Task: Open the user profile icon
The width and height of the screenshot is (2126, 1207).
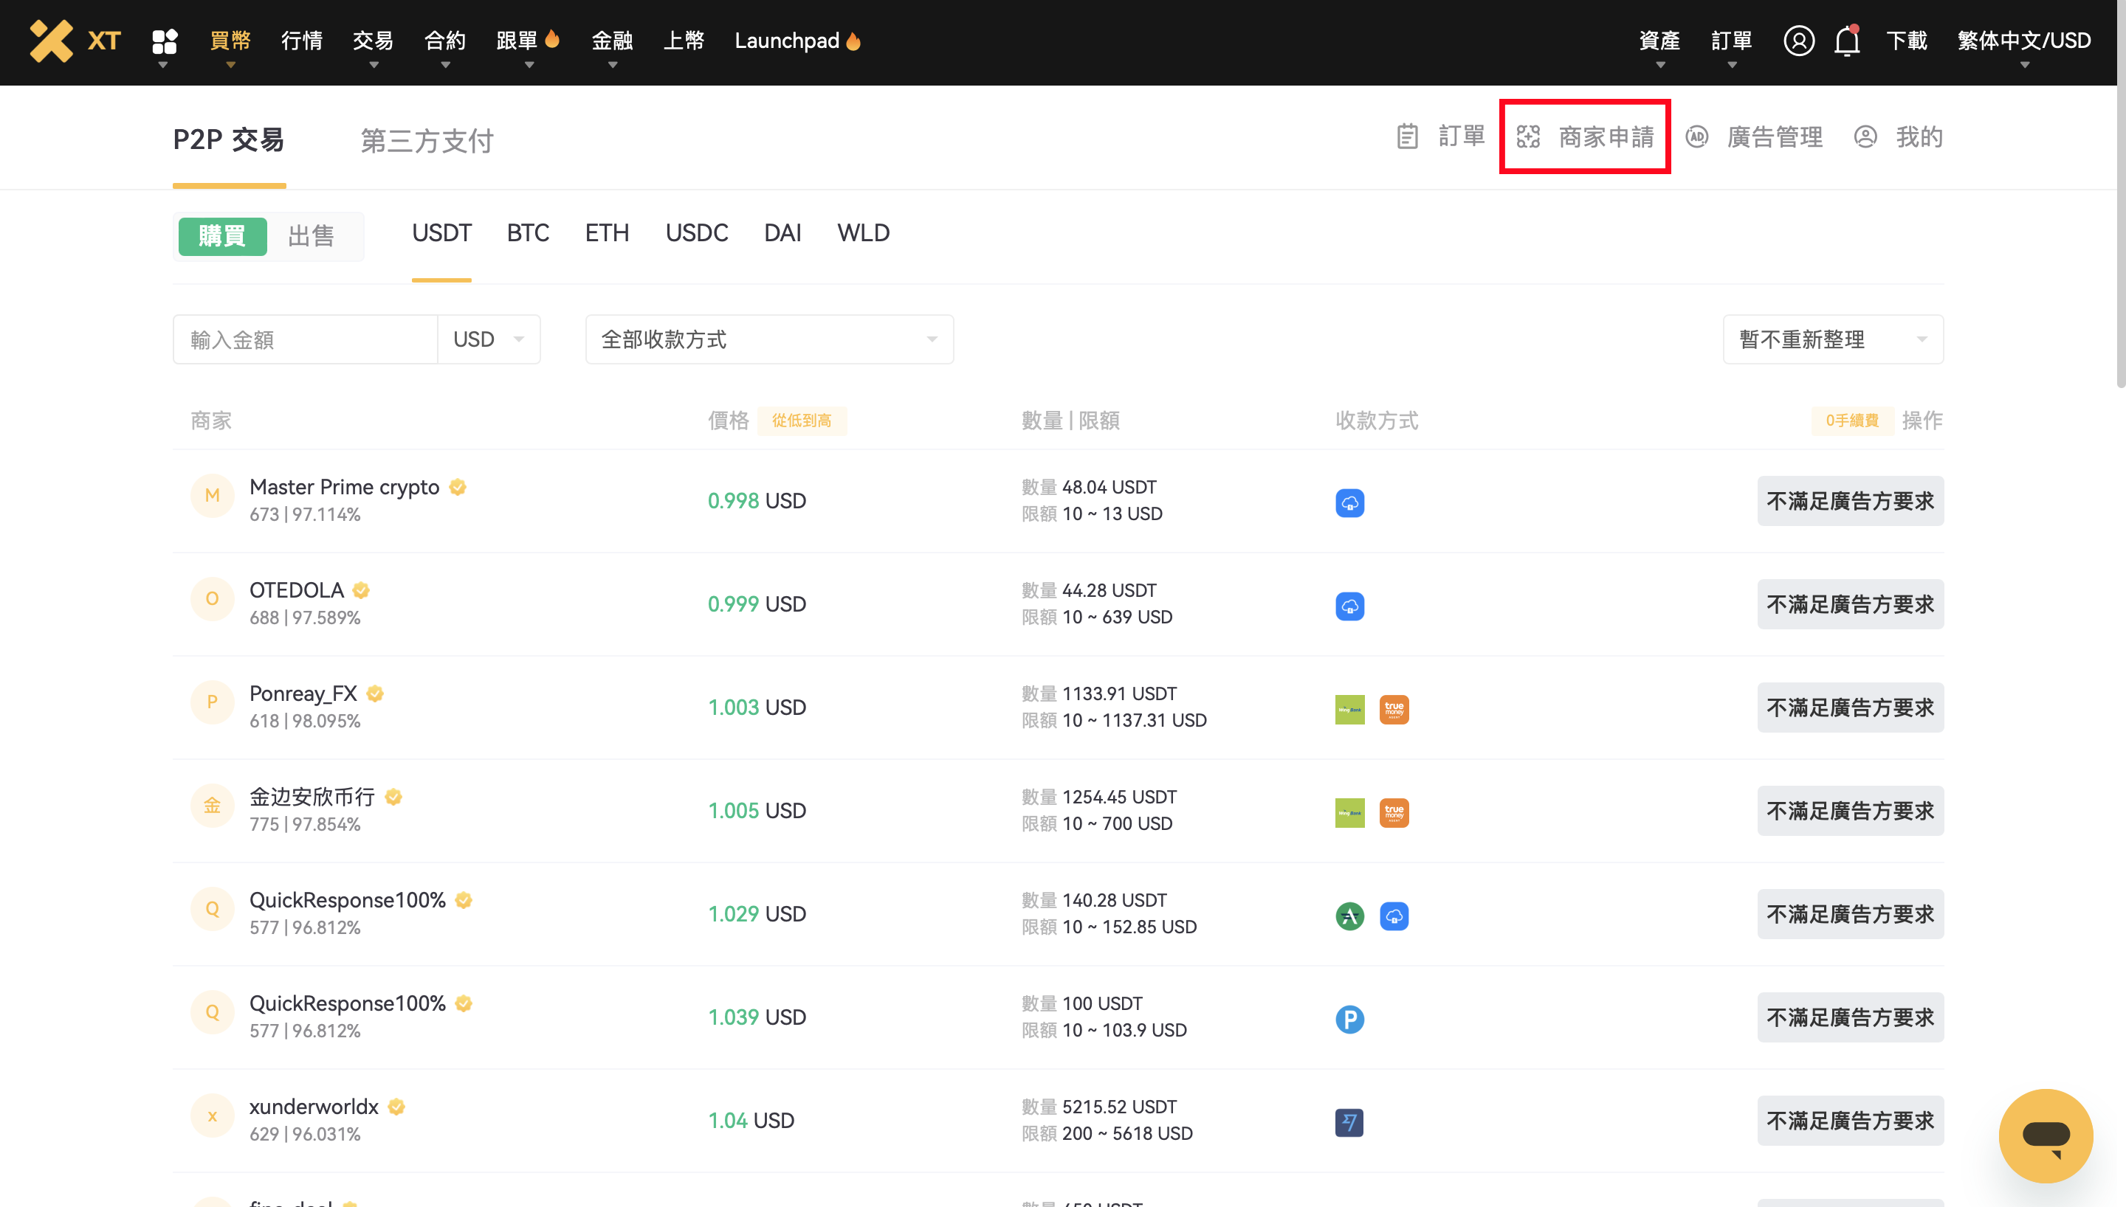Action: [x=1798, y=41]
